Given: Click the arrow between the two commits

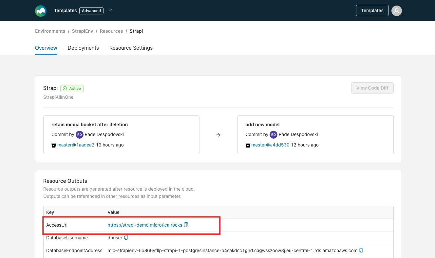Looking at the screenshot, I should click(x=218, y=135).
